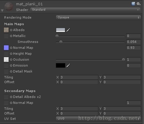144x124 pixels.
Task: Click the empty Detail Albedo x2 texture slot
Action: click(x=6, y=97)
